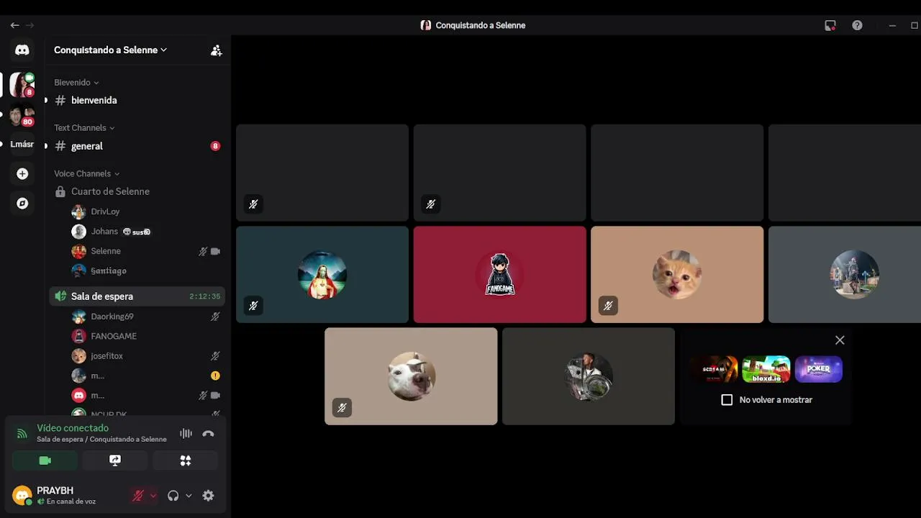
Task: Launch the Scream activity icon
Action: pos(715,369)
